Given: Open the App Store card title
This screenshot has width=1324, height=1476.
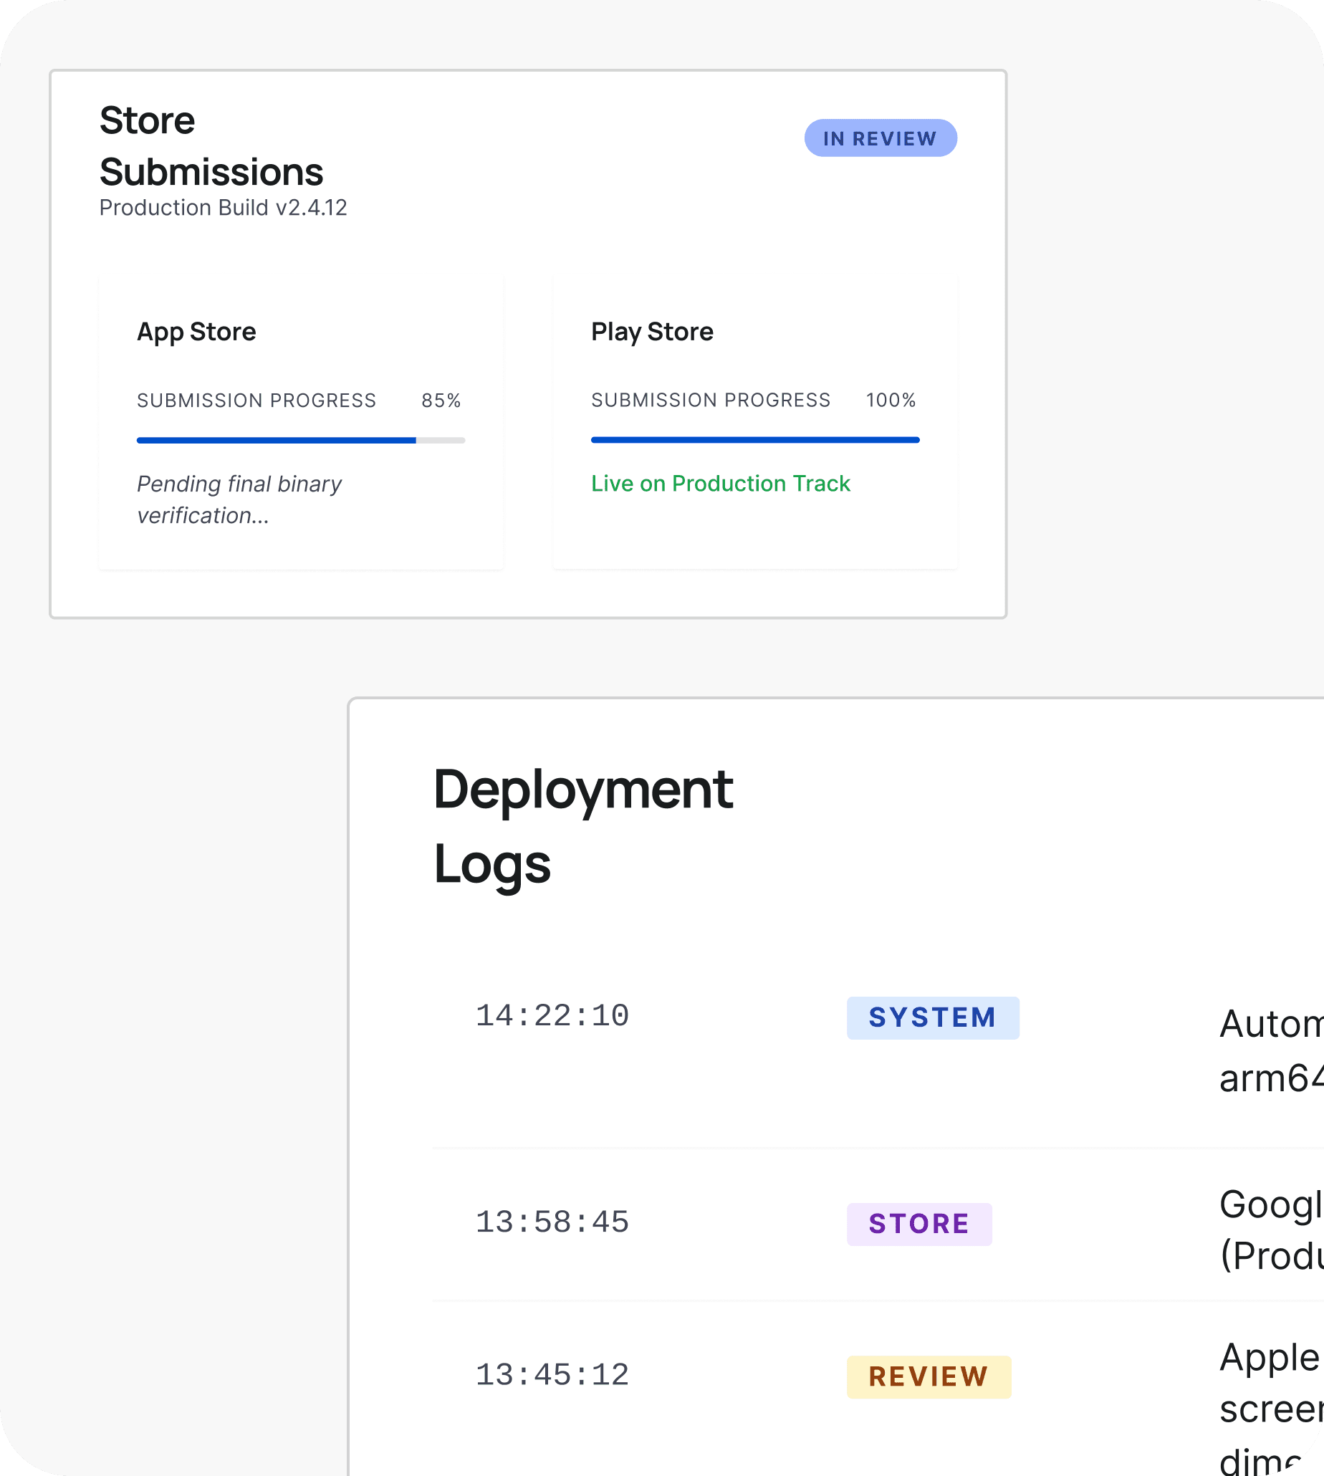Looking at the screenshot, I should pyautogui.click(x=196, y=332).
